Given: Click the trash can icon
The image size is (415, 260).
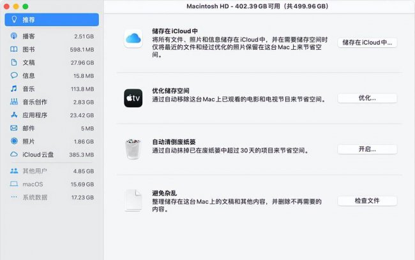Looking at the screenshot, I should (x=133, y=149).
